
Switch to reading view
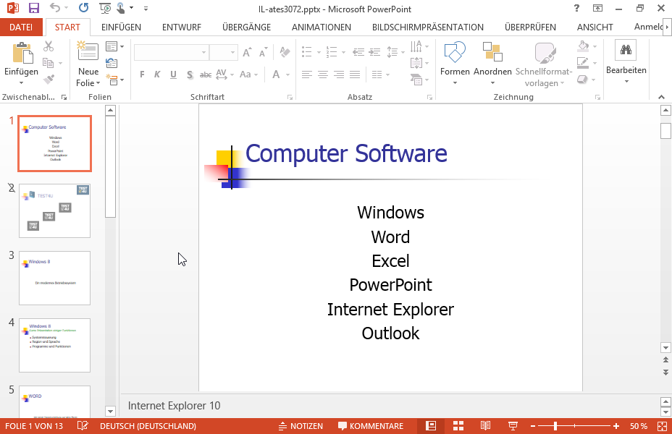tap(485, 426)
